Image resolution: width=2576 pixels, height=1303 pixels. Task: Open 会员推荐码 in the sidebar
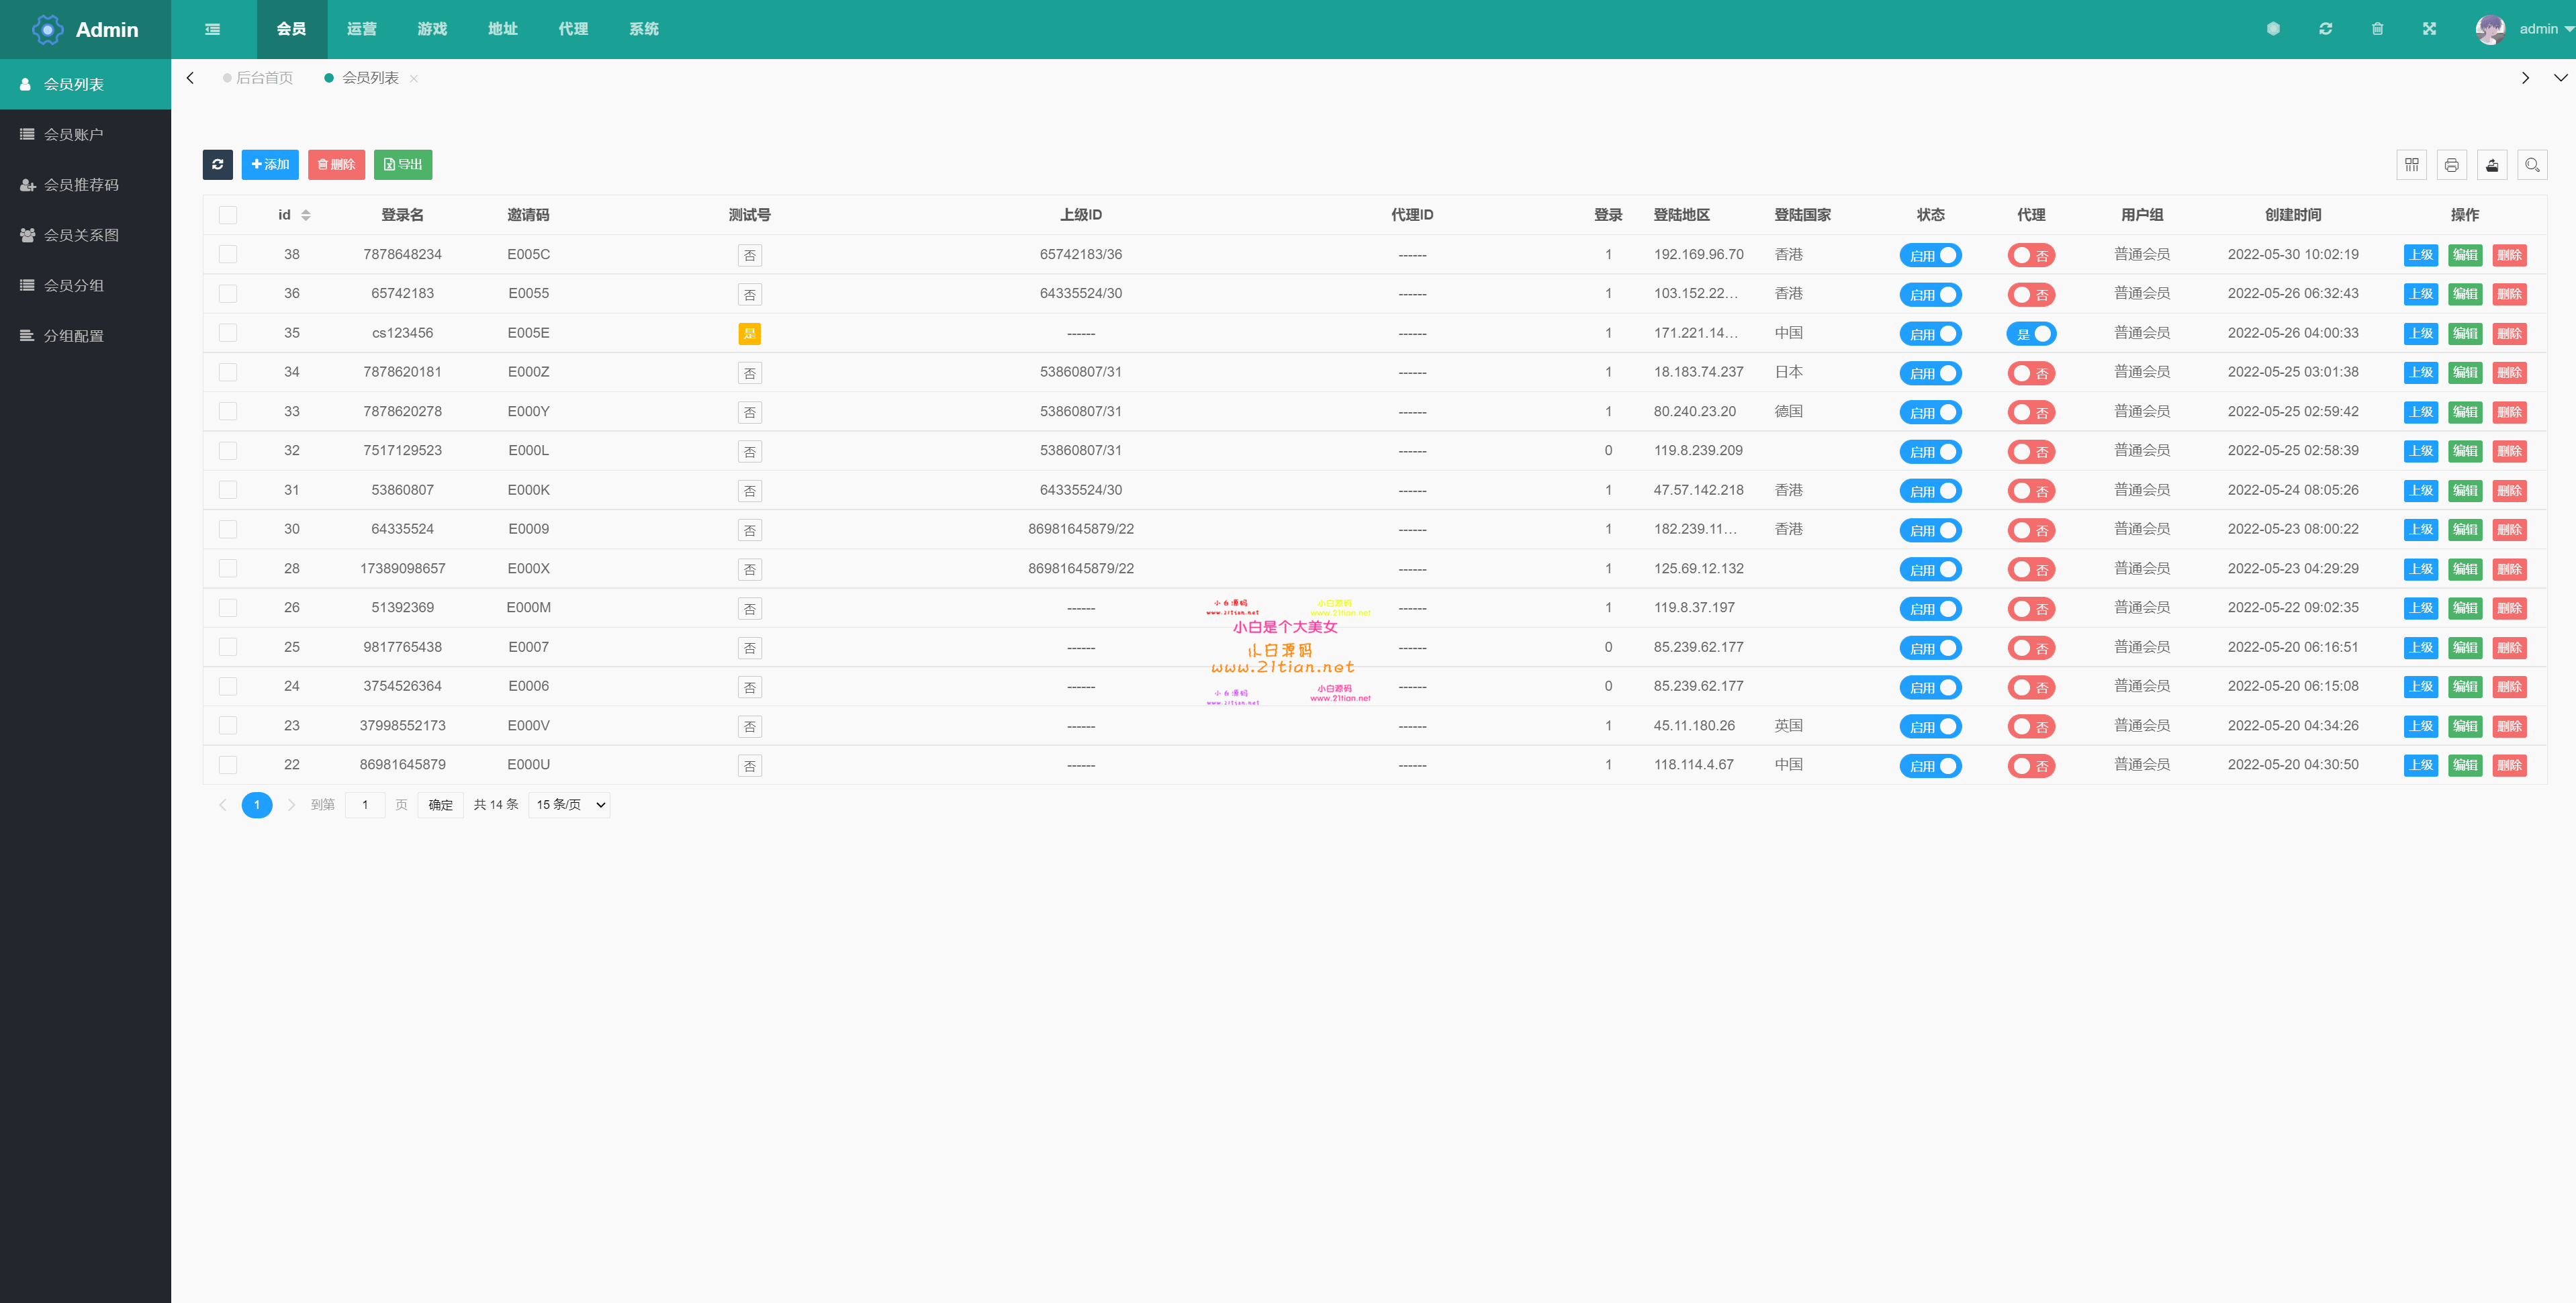click(85, 185)
